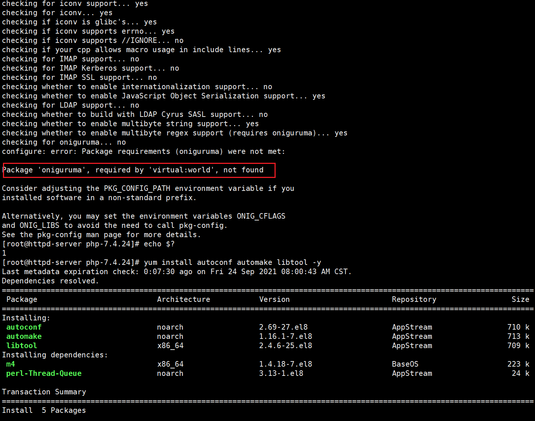
Task: Click the 'x86_64' architecture in libtool row
Action: pyautogui.click(x=170, y=346)
